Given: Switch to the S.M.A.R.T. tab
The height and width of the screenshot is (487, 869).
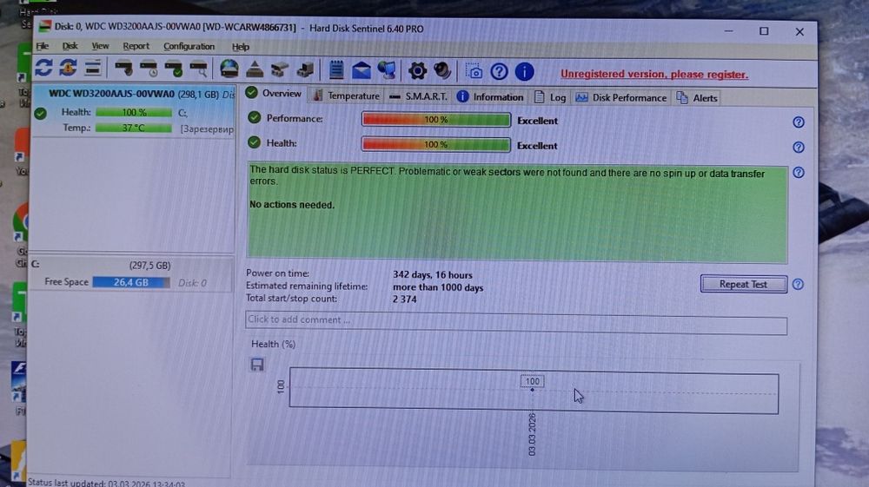Looking at the screenshot, I should pyautogui.click(x=419, y=96).
